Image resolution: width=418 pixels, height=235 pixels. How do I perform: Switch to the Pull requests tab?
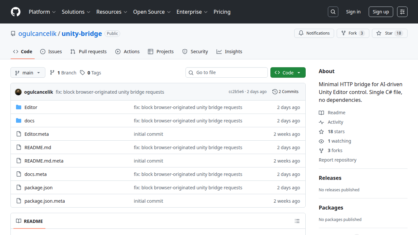[88, 52]
